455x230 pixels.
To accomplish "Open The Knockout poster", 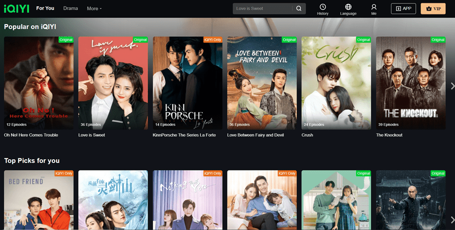I will tap(411, 83).
